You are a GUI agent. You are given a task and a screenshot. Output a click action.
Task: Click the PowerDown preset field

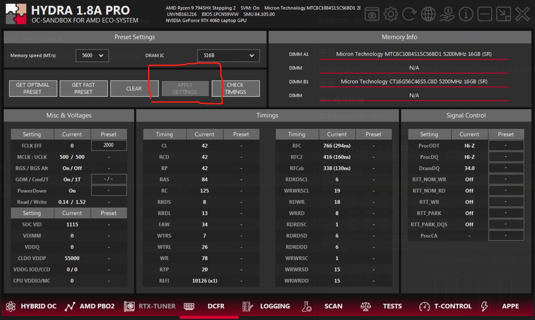pos(109,190)
